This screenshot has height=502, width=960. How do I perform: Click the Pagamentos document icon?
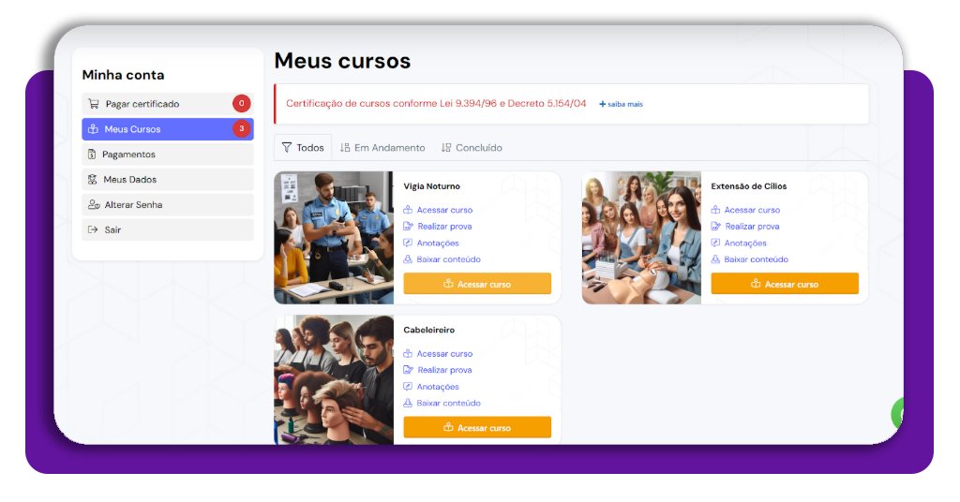click(92, 155)
